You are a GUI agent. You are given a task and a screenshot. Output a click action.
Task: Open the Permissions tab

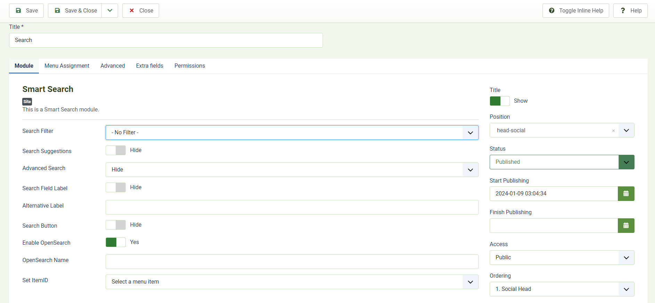click(190, 66)
